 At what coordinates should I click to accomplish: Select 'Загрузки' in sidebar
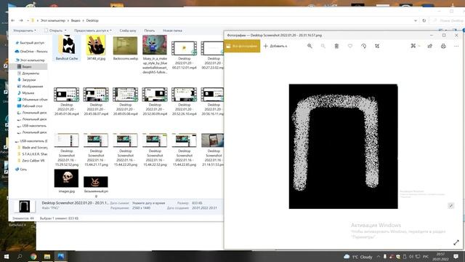coord(26,79)
